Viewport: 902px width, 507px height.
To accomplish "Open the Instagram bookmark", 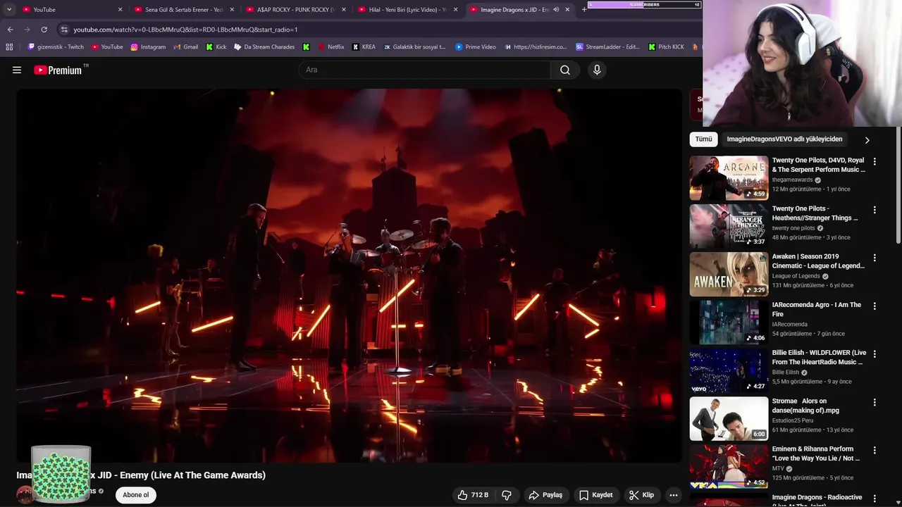I will point(148,47).
